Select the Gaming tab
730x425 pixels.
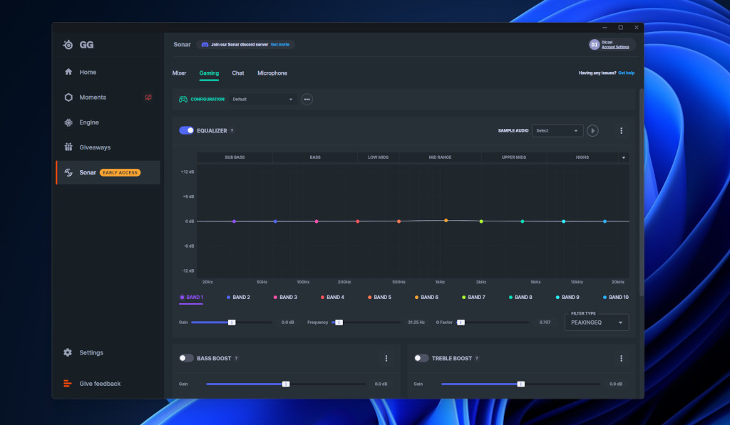click(x=209, y=73)
